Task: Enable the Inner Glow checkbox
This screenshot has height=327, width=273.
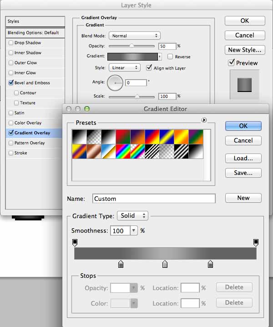Action: click(11, 73)
